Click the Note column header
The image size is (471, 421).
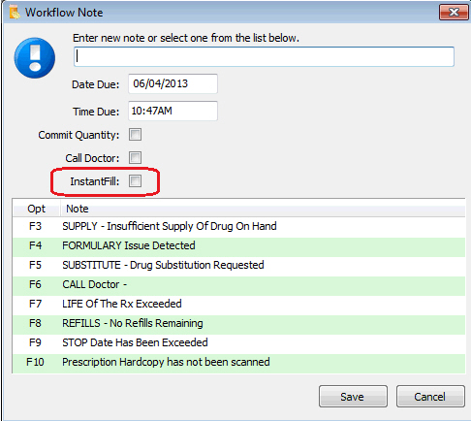pos(263,209)
